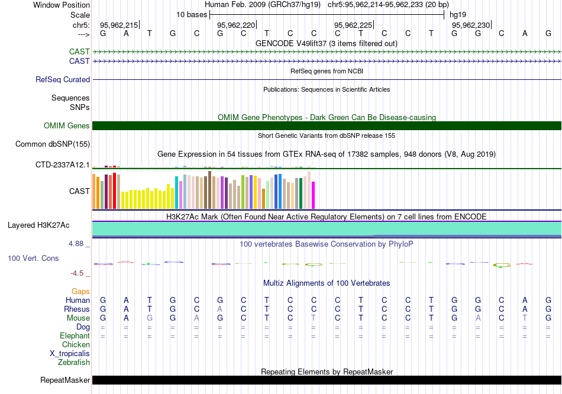The image size is (562, 394).
Task: Click the 95,962,230 ruler position
Action: tap(471, 25)
